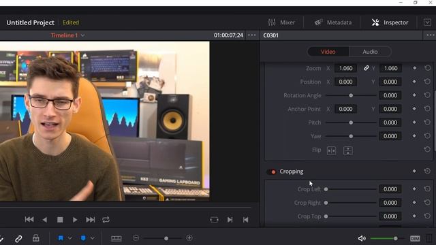Add keyframe for Rotation Angle
This screenshot has width=436, height=245.
[414, 95]
